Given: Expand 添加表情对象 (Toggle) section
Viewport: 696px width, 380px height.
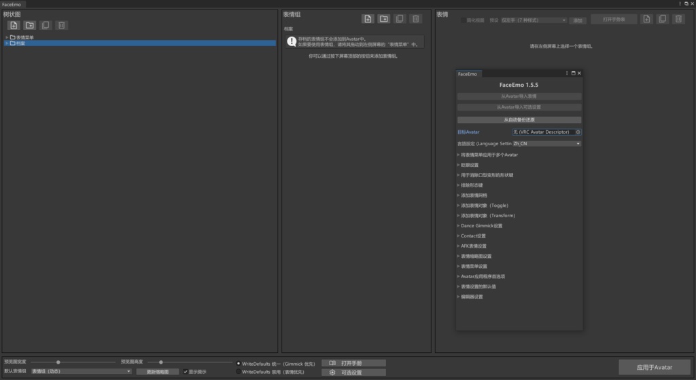Looking at the screenshot, I should click(458, 206).
